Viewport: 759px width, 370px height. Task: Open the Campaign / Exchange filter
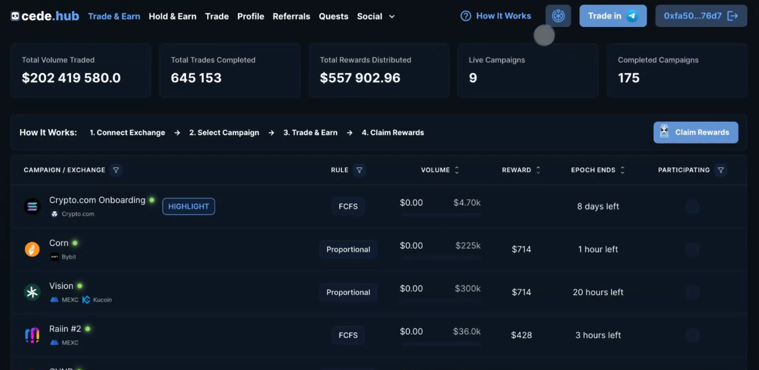[x=116, y=170]
